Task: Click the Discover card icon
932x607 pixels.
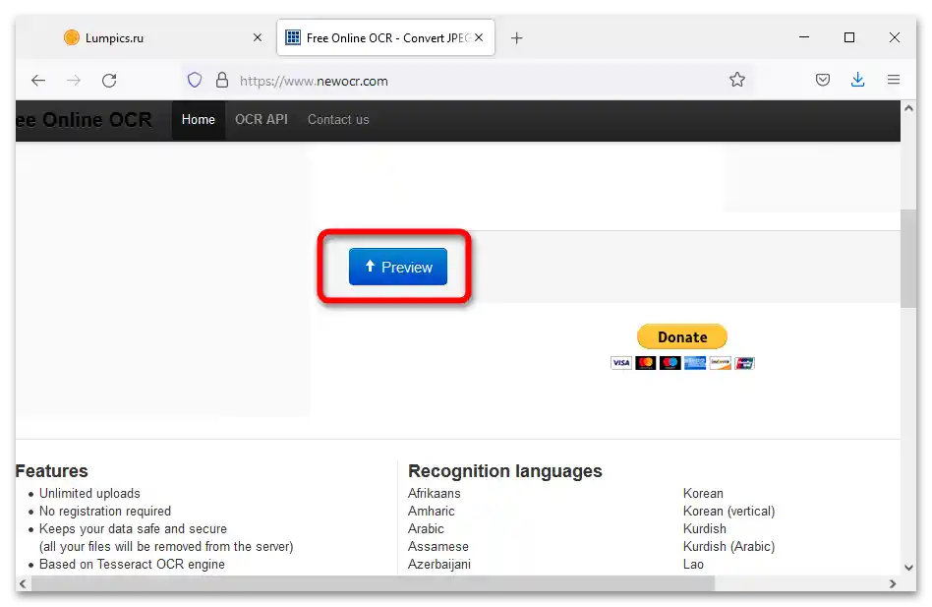Action: [720, 363]
